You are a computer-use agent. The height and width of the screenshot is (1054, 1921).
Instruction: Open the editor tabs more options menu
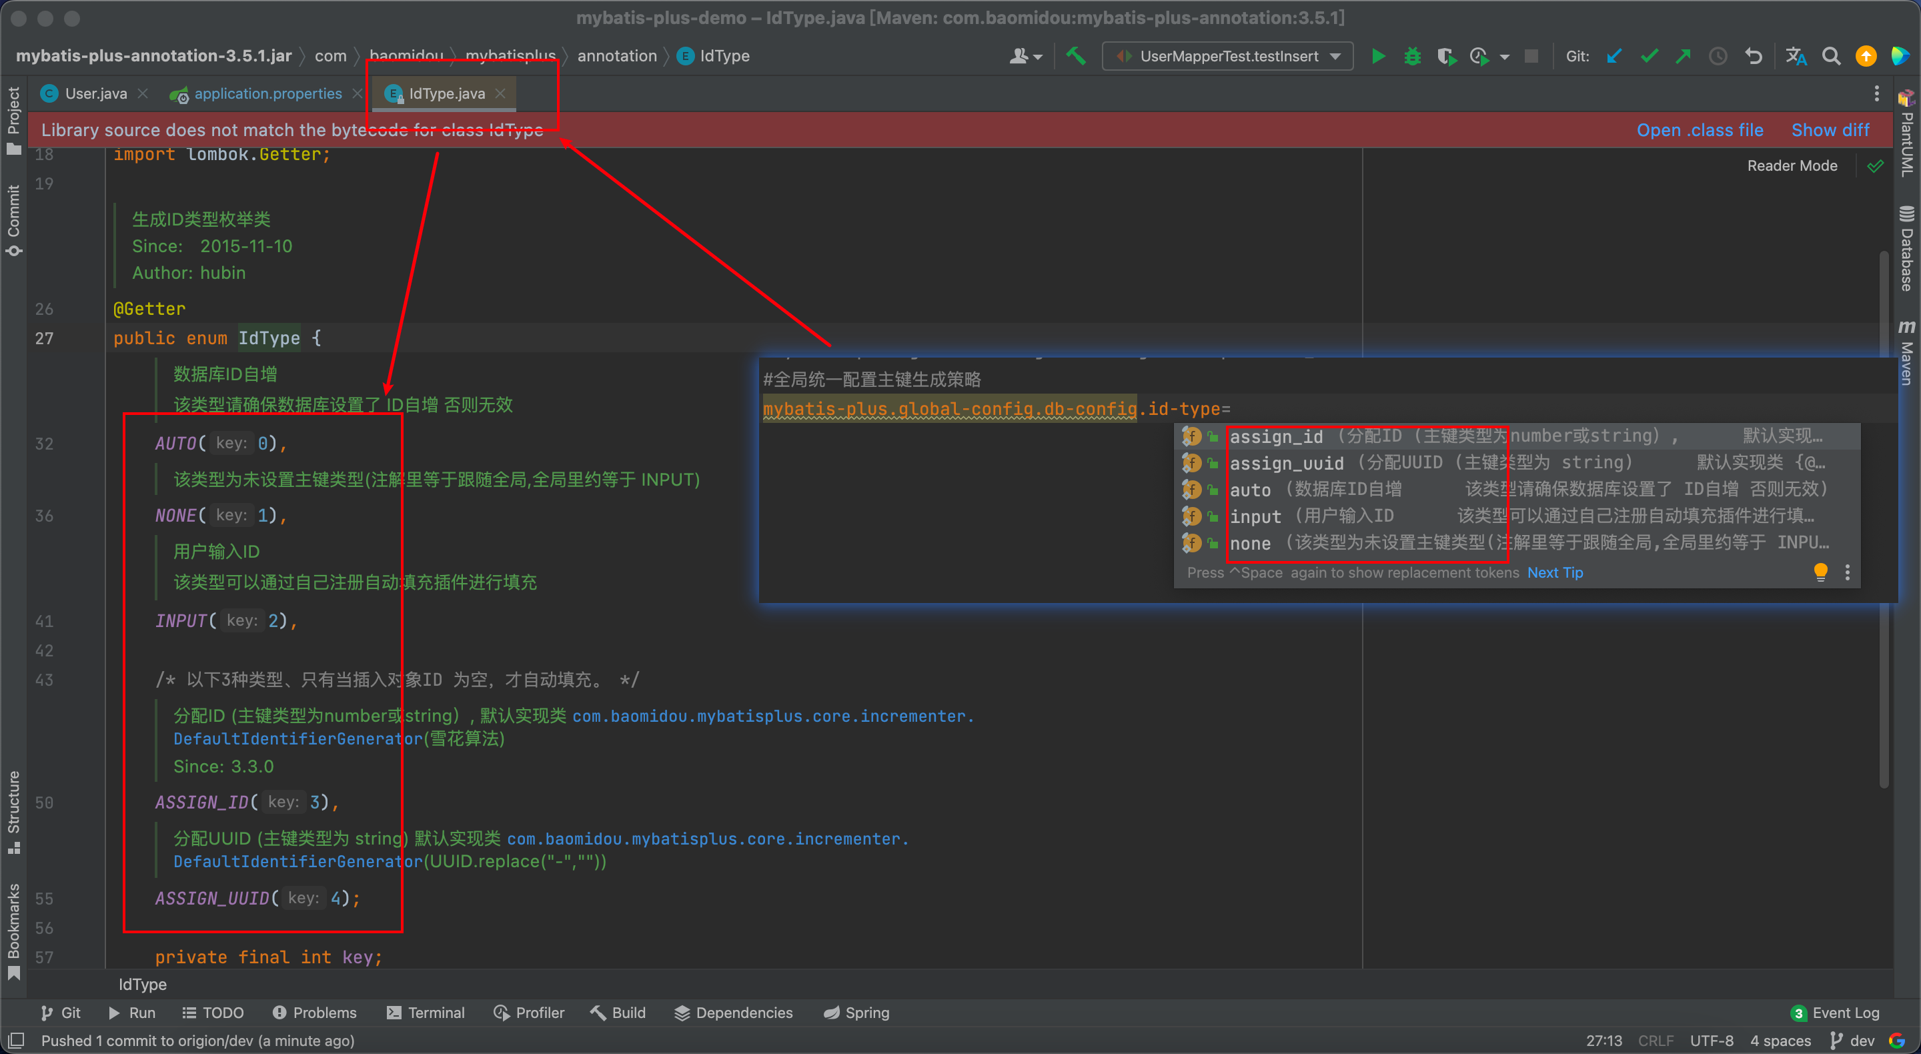tap(1876, 94)
